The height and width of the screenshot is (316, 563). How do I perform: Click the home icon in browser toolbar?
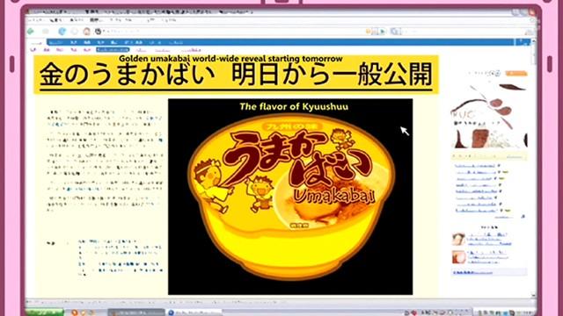(x=87, y=32)
